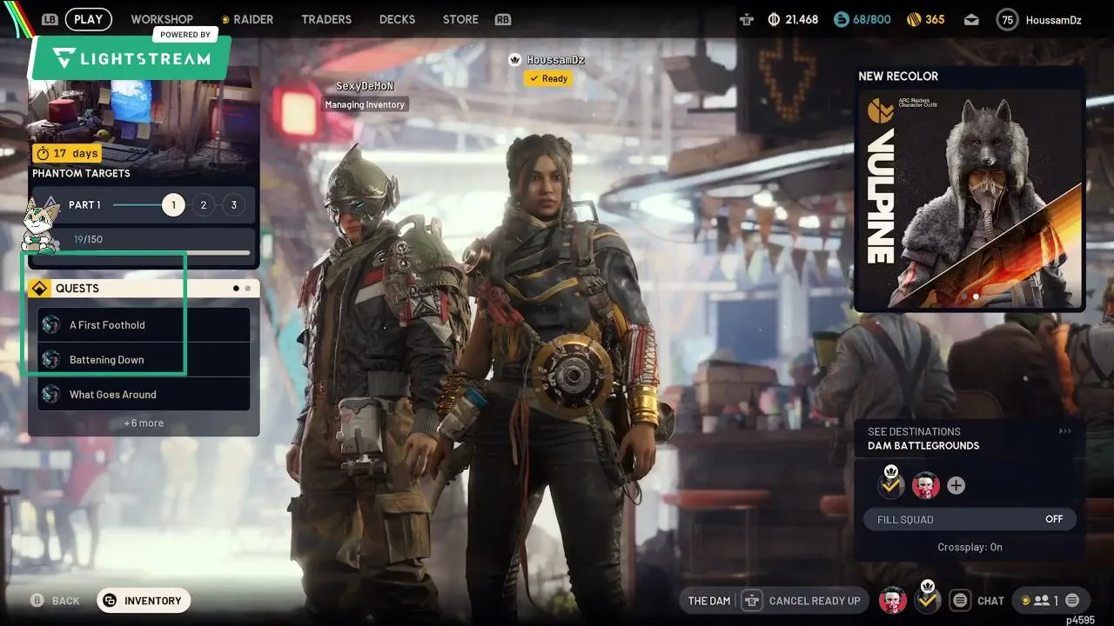This screenshot has width=1114, height=626.
Task: Click the menu icon in social pill
Action: [x=1072, y=601]
